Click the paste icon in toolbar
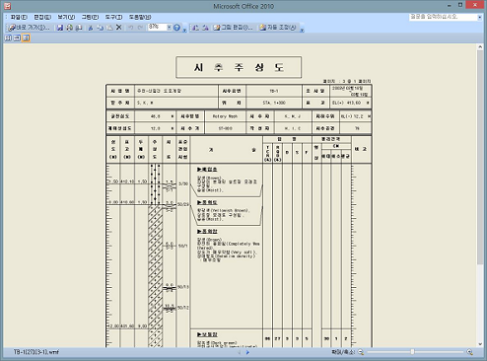487x361 pixels. (109, 28)
